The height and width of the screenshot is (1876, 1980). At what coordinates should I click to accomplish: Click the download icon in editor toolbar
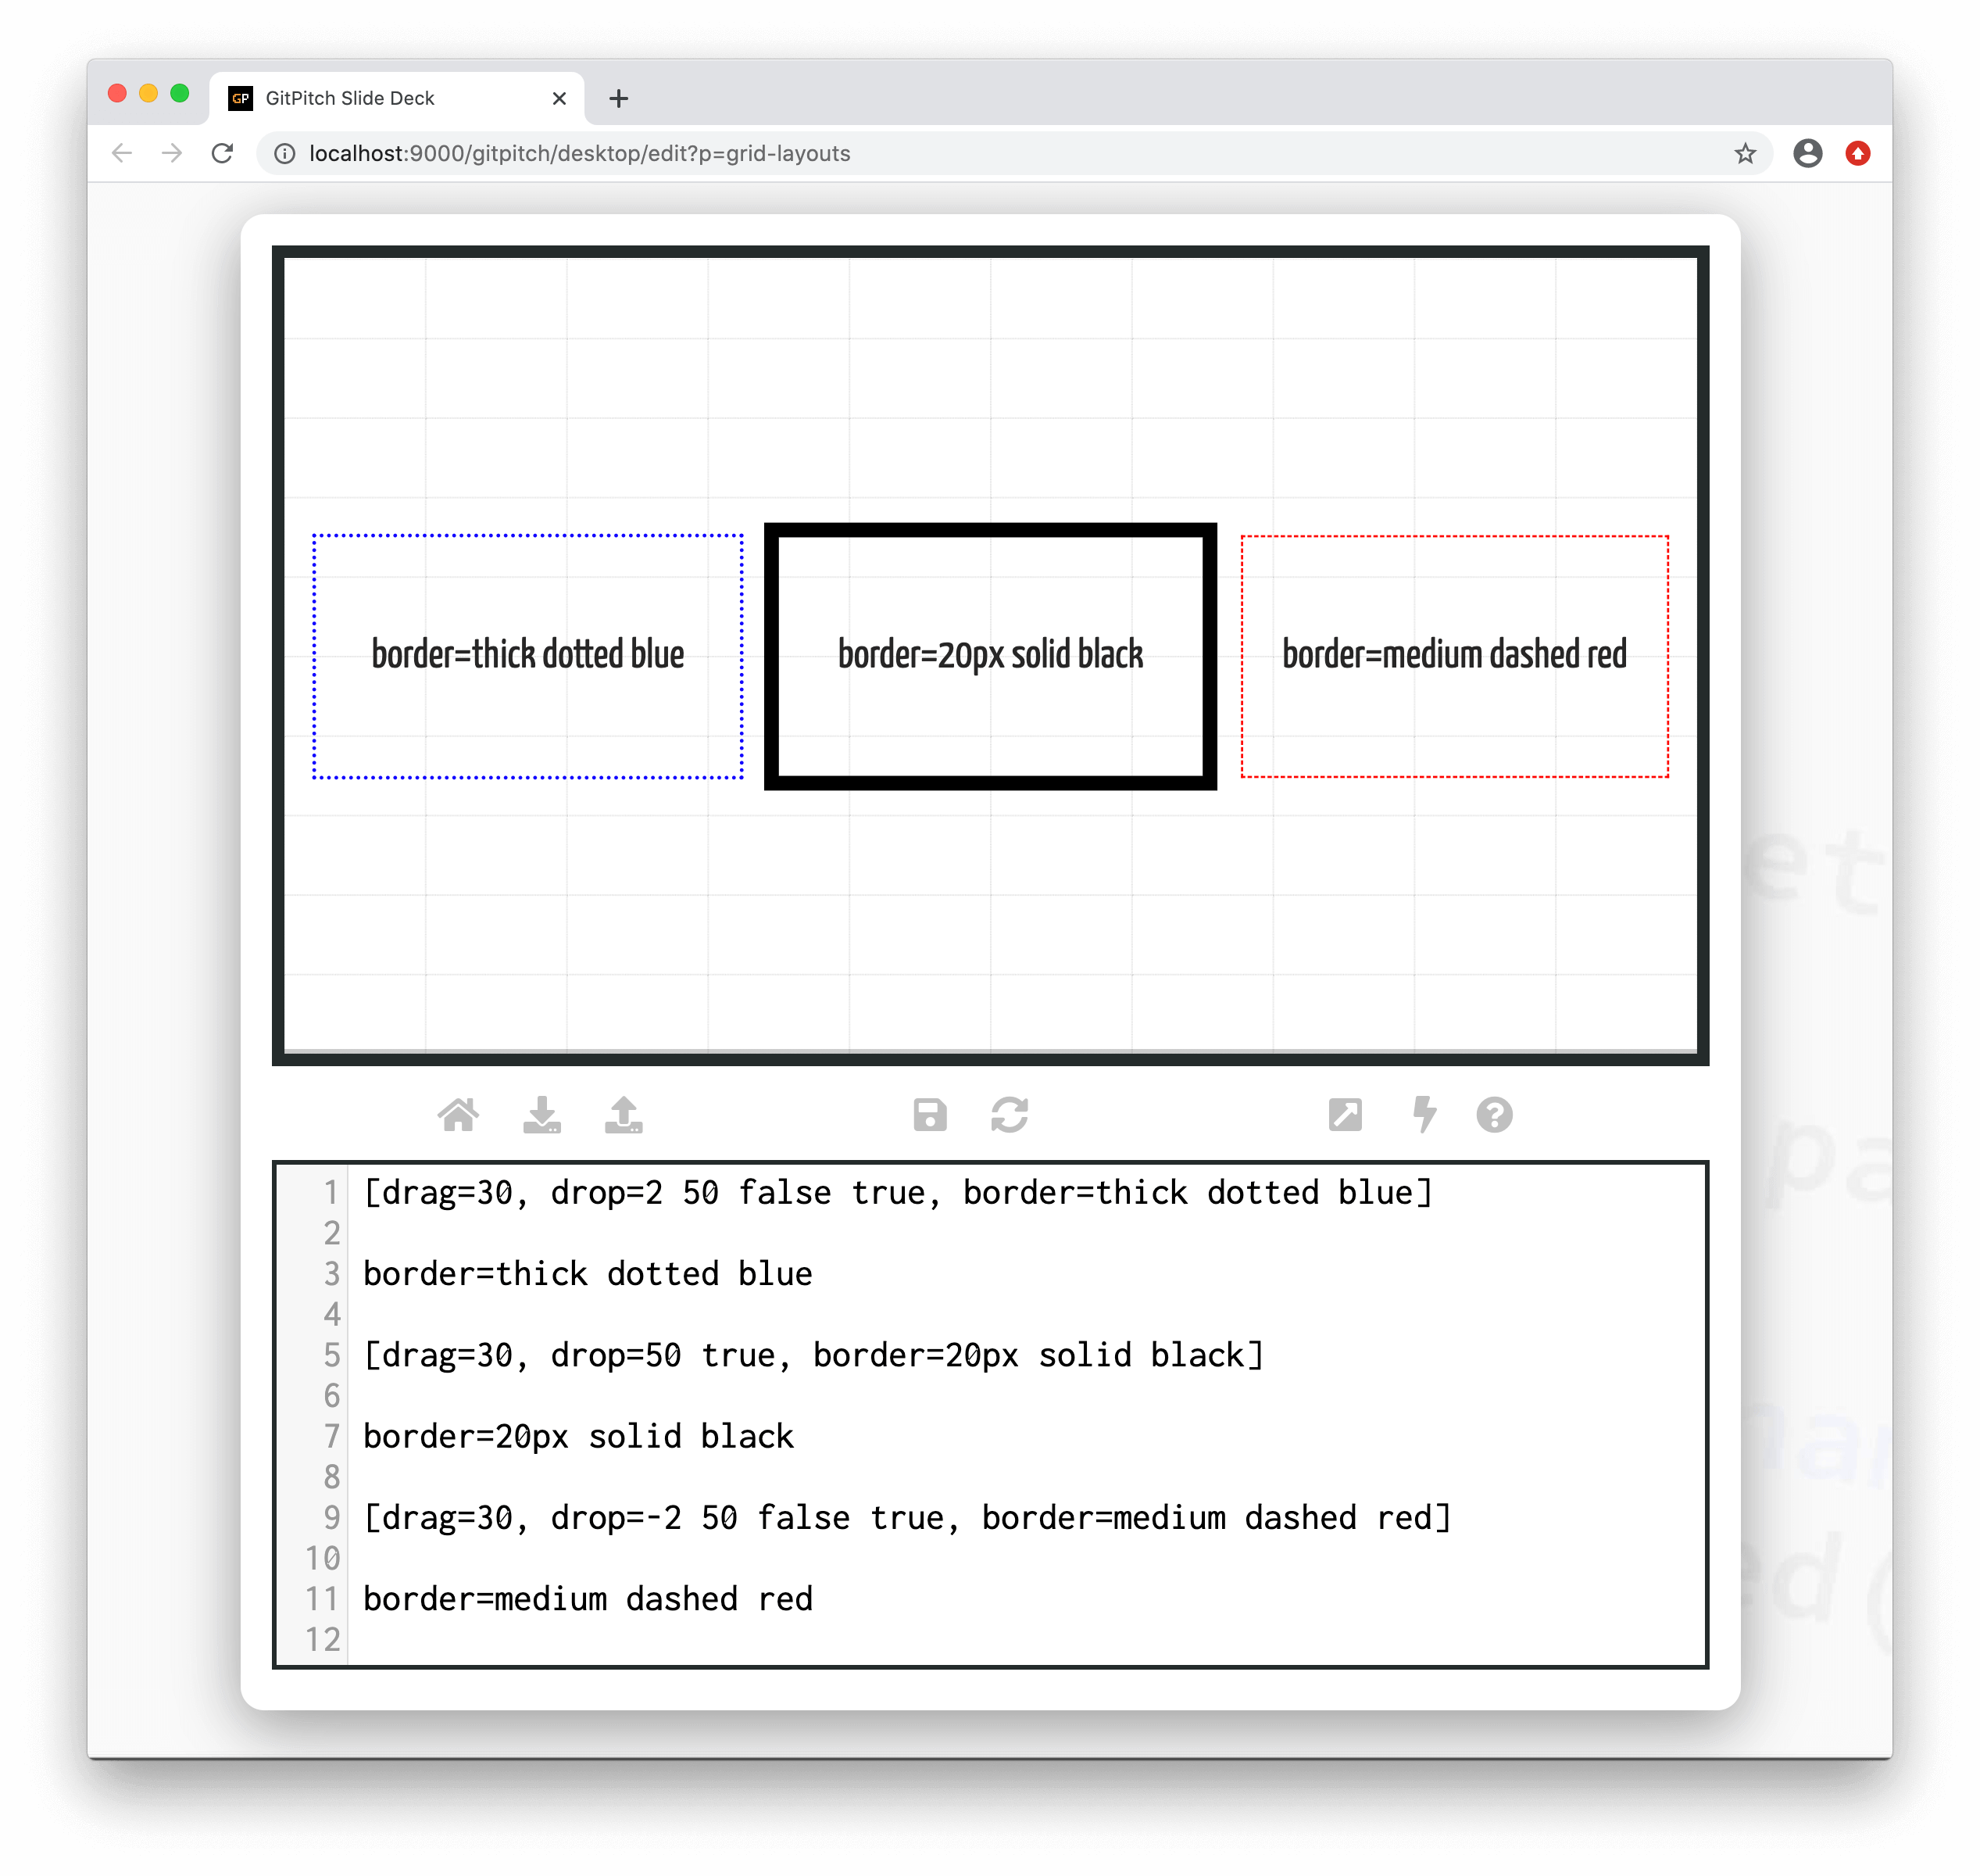[x=541, y=1114]
